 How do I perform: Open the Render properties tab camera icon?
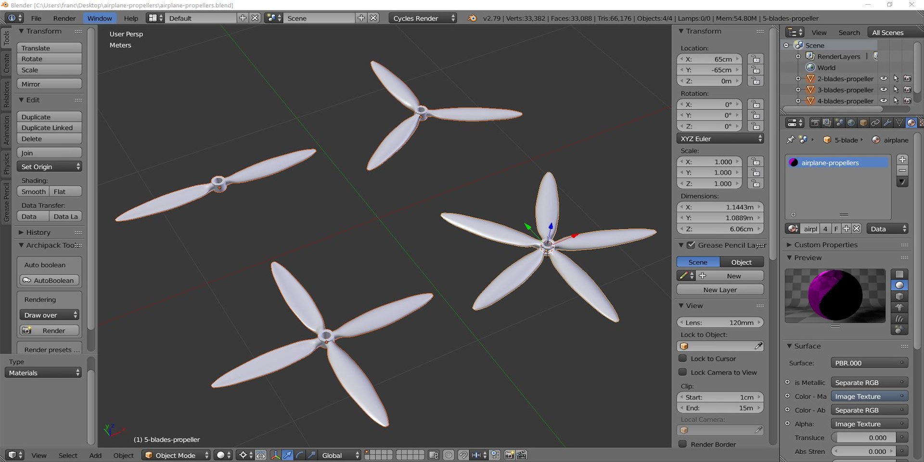815,123
